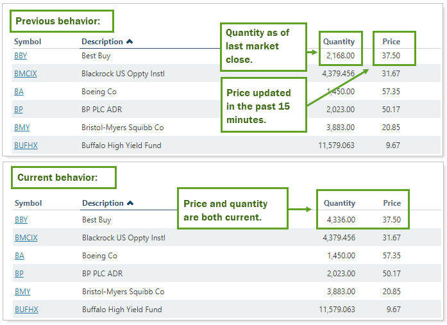Click the BMY link in the Current behavior table
447x325 pixels.
click(x=22, y=292)
